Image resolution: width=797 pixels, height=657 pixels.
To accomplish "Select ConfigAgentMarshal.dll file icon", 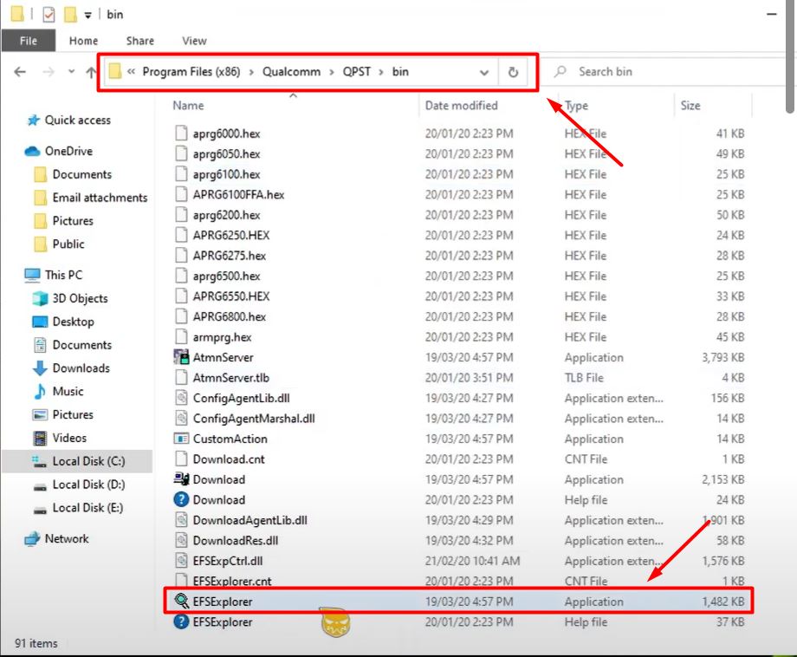I will [181, 418].
